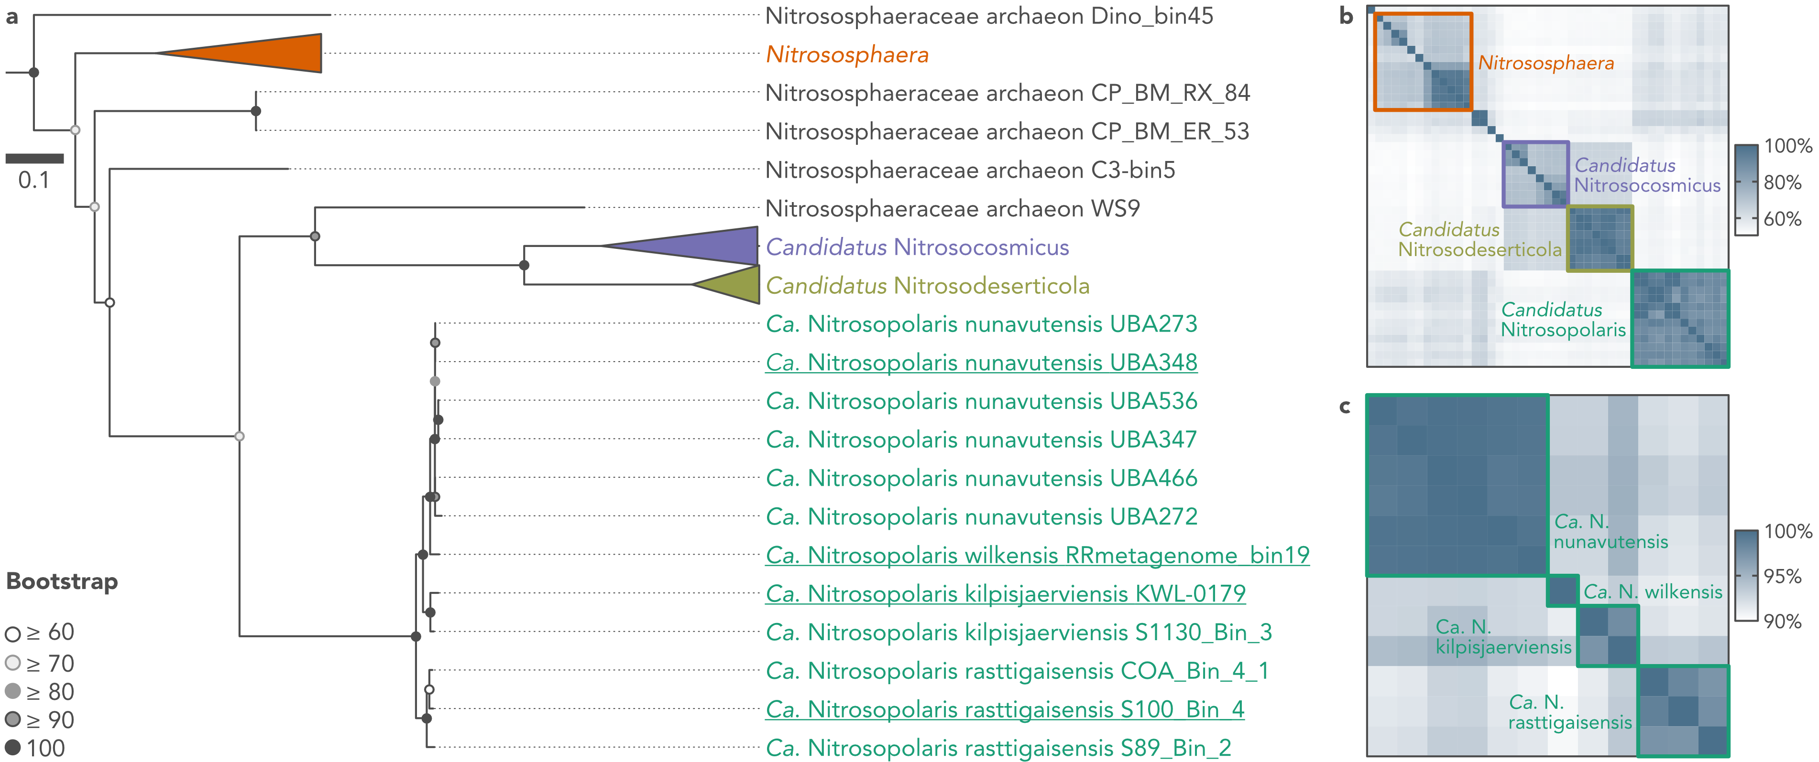Click Candidatus Nitrosodeserticola label in heatmap b
The width and height of the screenshot is (1819, 762).
(1480, 239)
